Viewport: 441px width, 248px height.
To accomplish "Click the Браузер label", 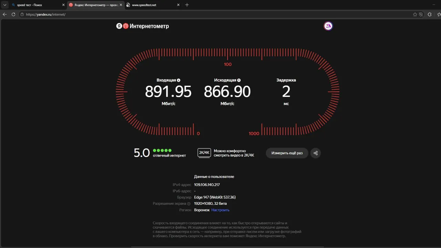I will click(185, 197).
